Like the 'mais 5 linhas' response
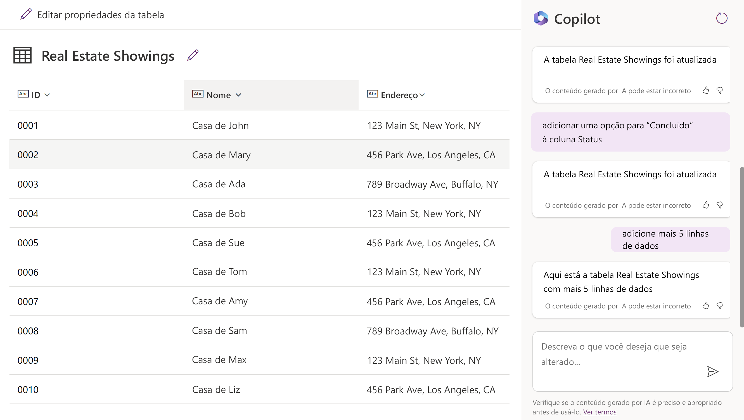Viewport: 744px width, 420px height. 706,306
